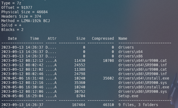Viewport: 178px width, 108px height.
Task: Select the 'Blocks = 2' line
Action: tap(12, 30)
